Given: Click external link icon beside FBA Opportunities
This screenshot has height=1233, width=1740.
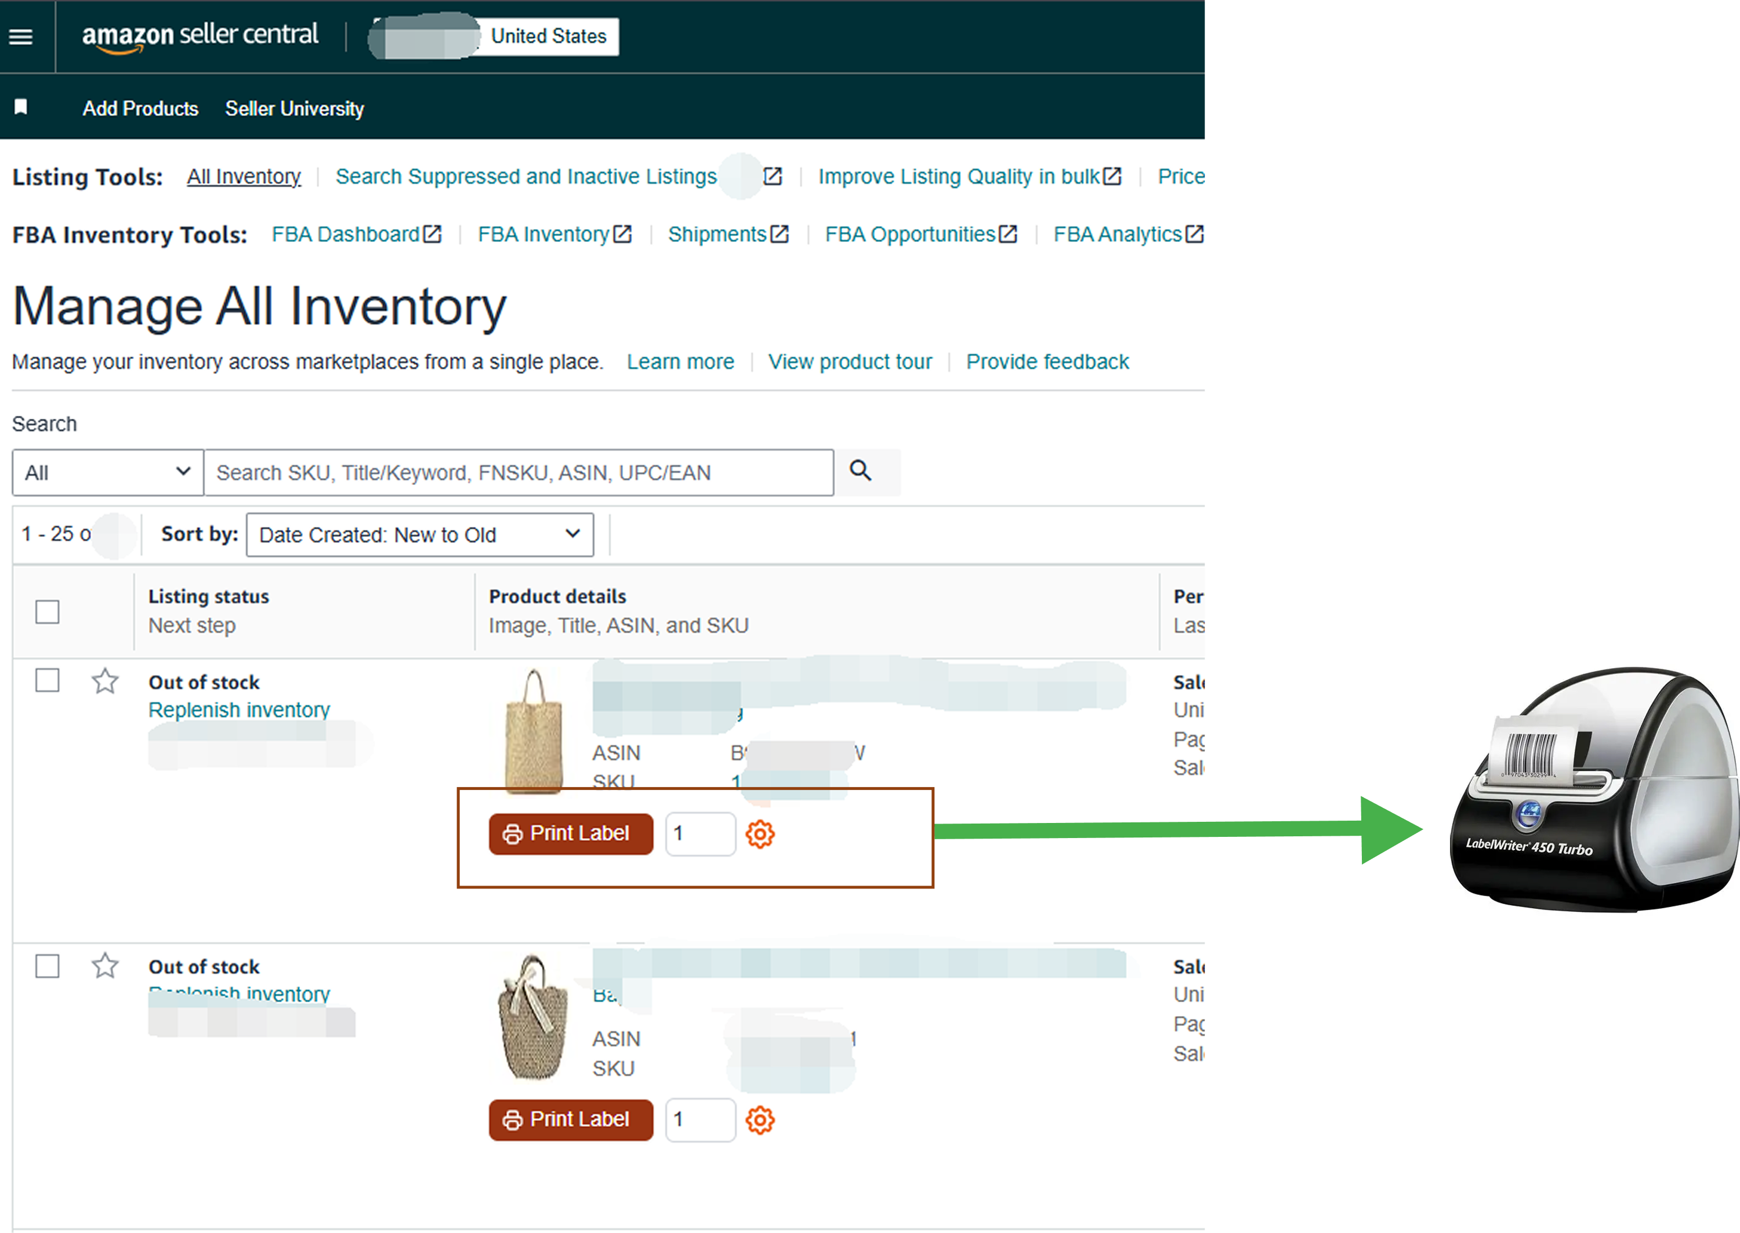Looking at the screenshot, I should click(x=1008, y=234).
